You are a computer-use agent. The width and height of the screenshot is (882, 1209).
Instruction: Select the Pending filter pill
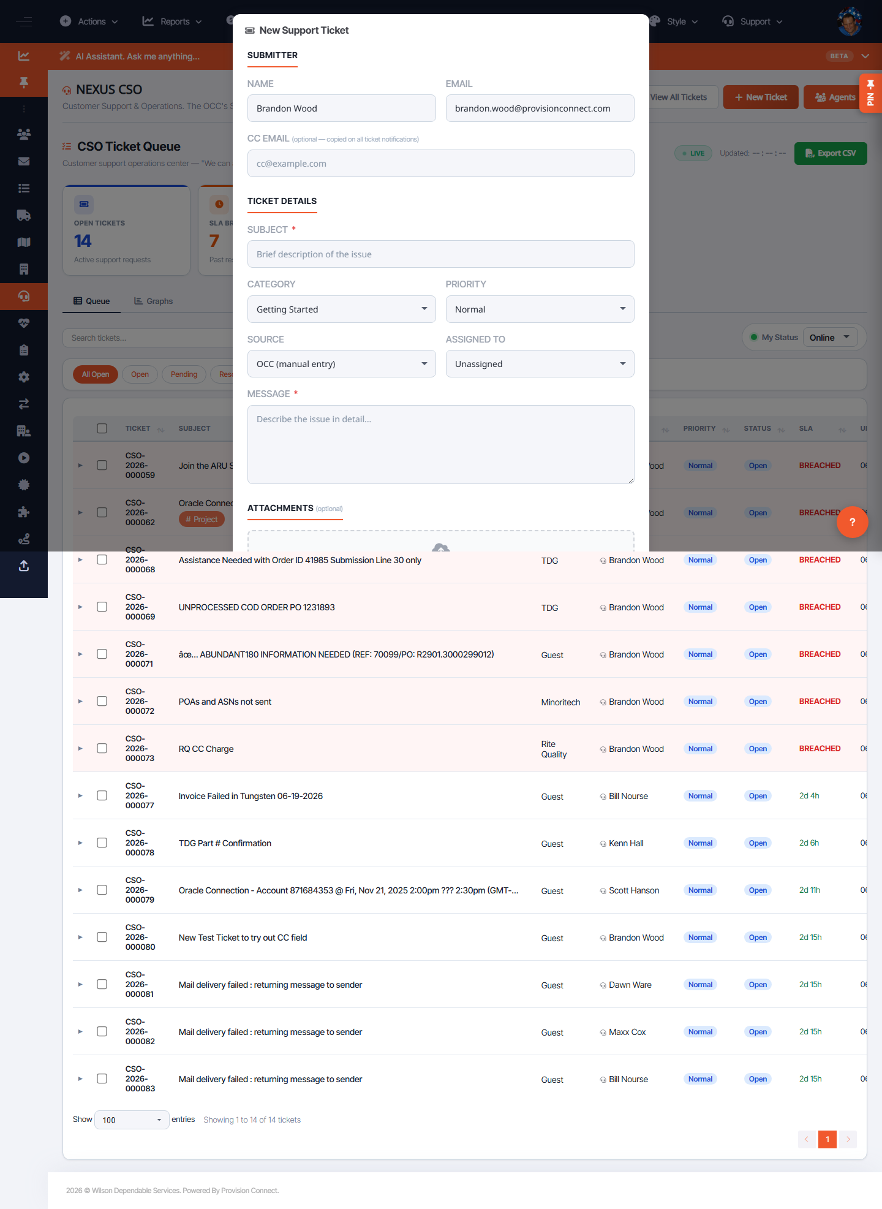tap(184, 374)
